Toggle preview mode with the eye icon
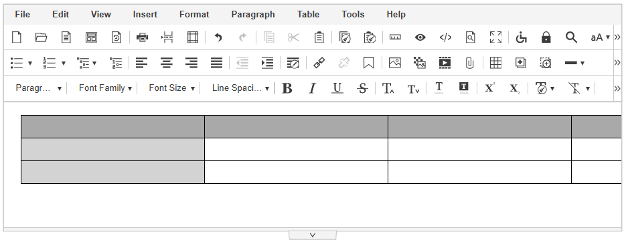The image size is (626, 252). (420, 37)
